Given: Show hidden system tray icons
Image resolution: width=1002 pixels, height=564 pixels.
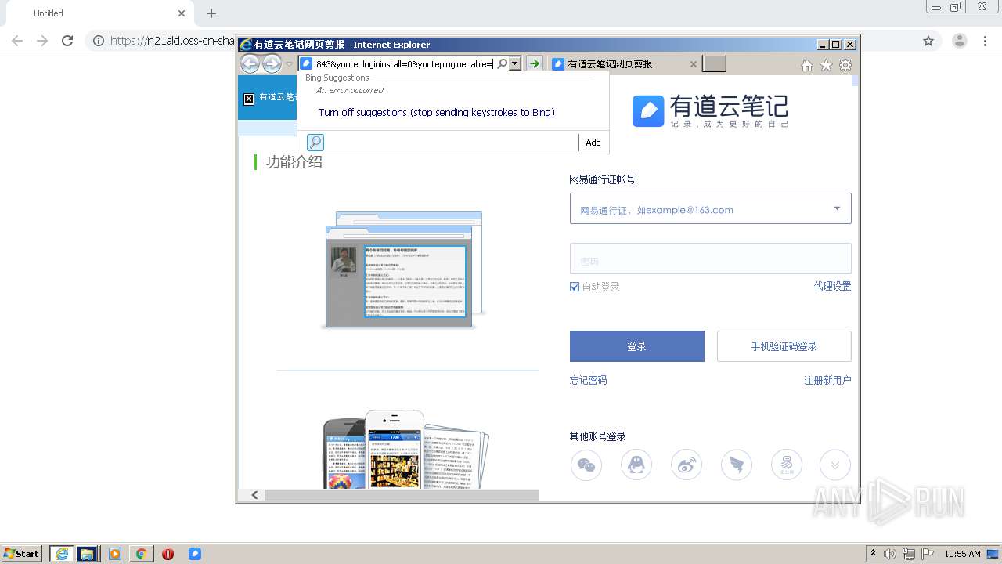Looking at the screenshot, I should (873, 554).
